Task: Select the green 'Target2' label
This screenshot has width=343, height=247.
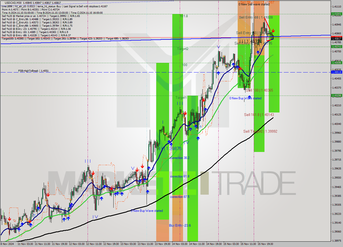Action: (x=183, y=49)
